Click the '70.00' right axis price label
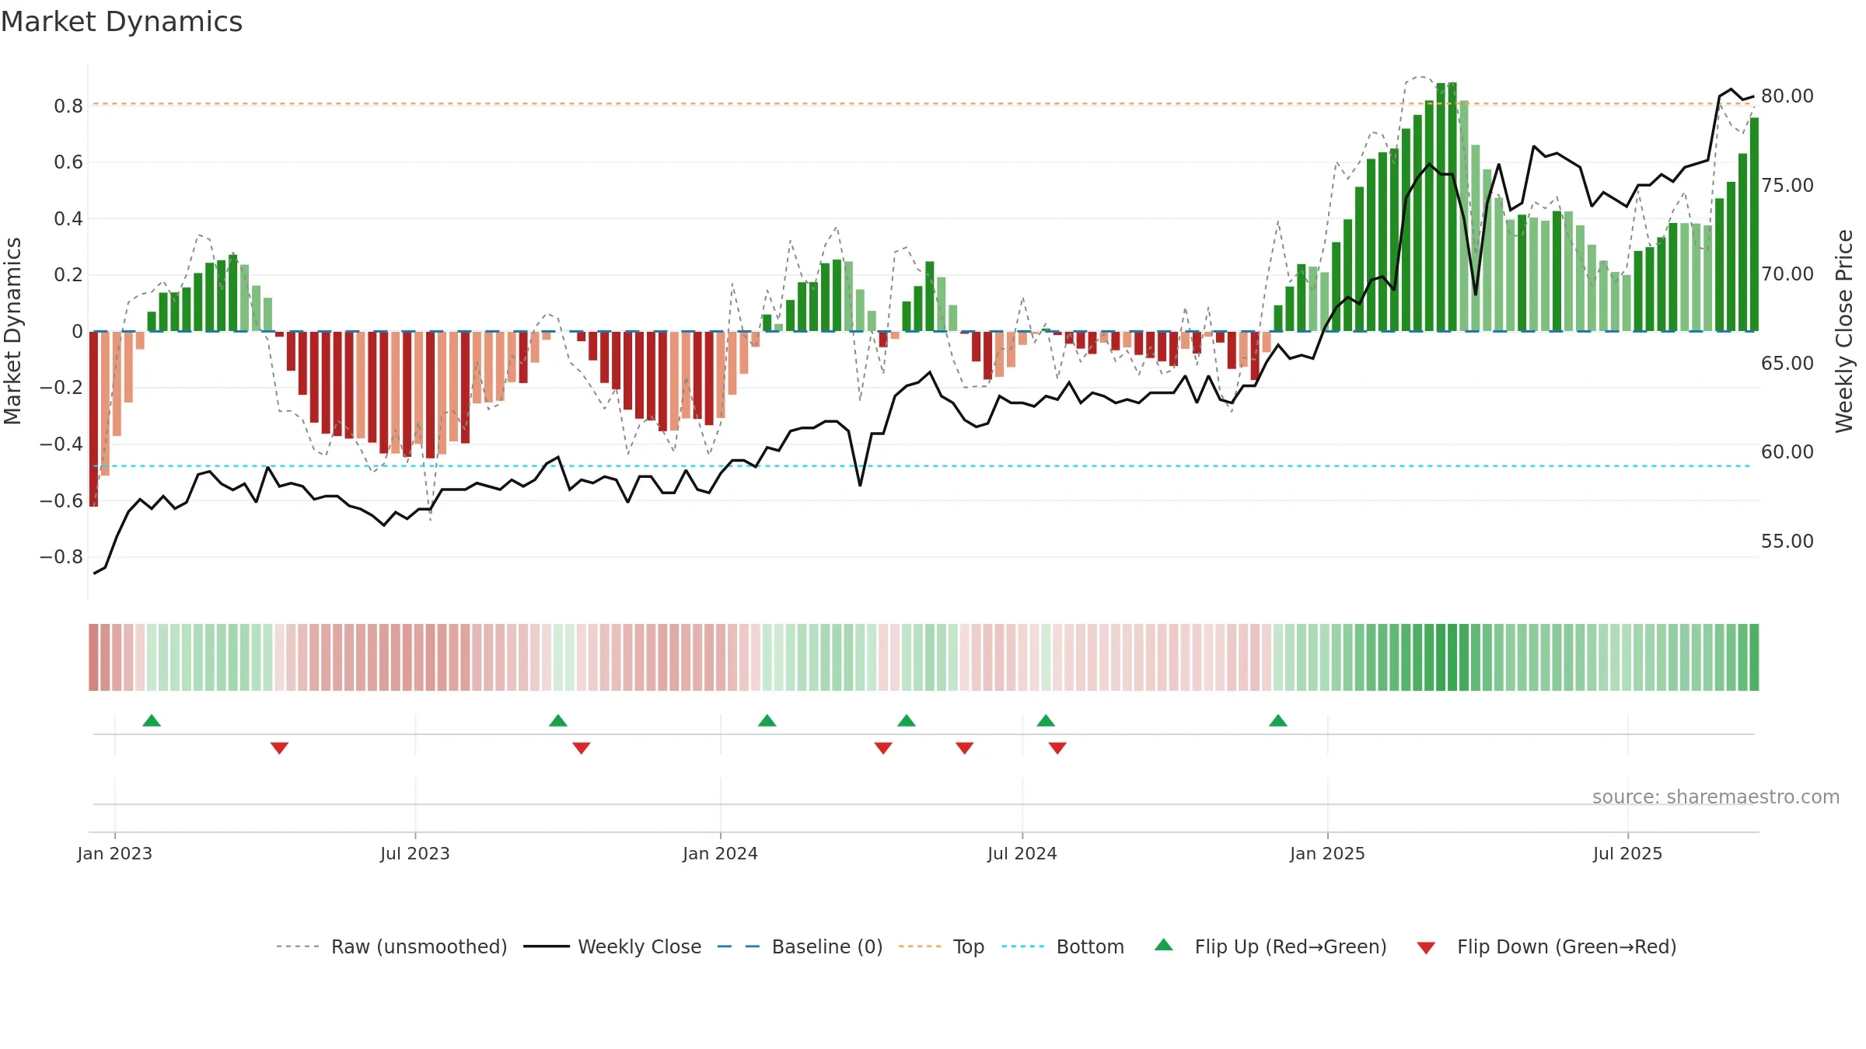 tap(1787, 274)
